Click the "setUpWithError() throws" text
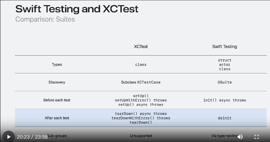This screenshot has width=270, height=142. pyautogui.click(x=141, y=100)
